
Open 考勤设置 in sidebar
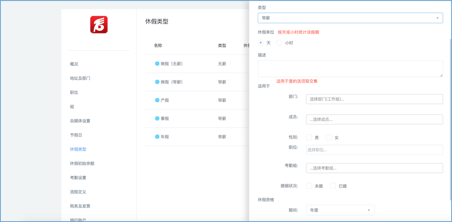coord(78,177)
